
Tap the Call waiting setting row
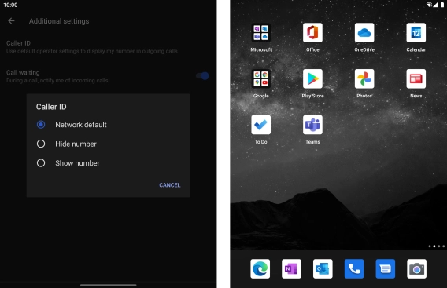click(108, 76)
